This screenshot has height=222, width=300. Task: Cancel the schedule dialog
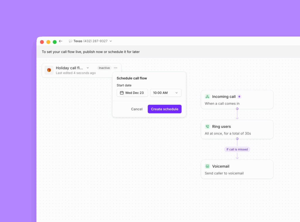coord(137,109)
